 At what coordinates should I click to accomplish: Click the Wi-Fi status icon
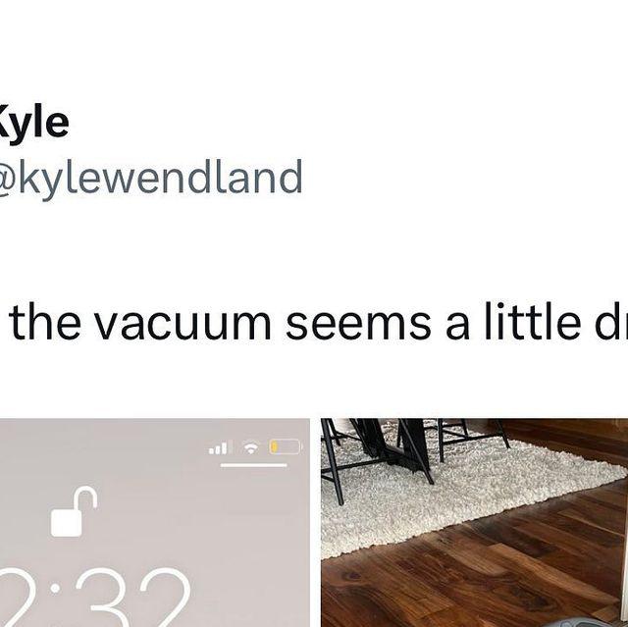(251, 447)
